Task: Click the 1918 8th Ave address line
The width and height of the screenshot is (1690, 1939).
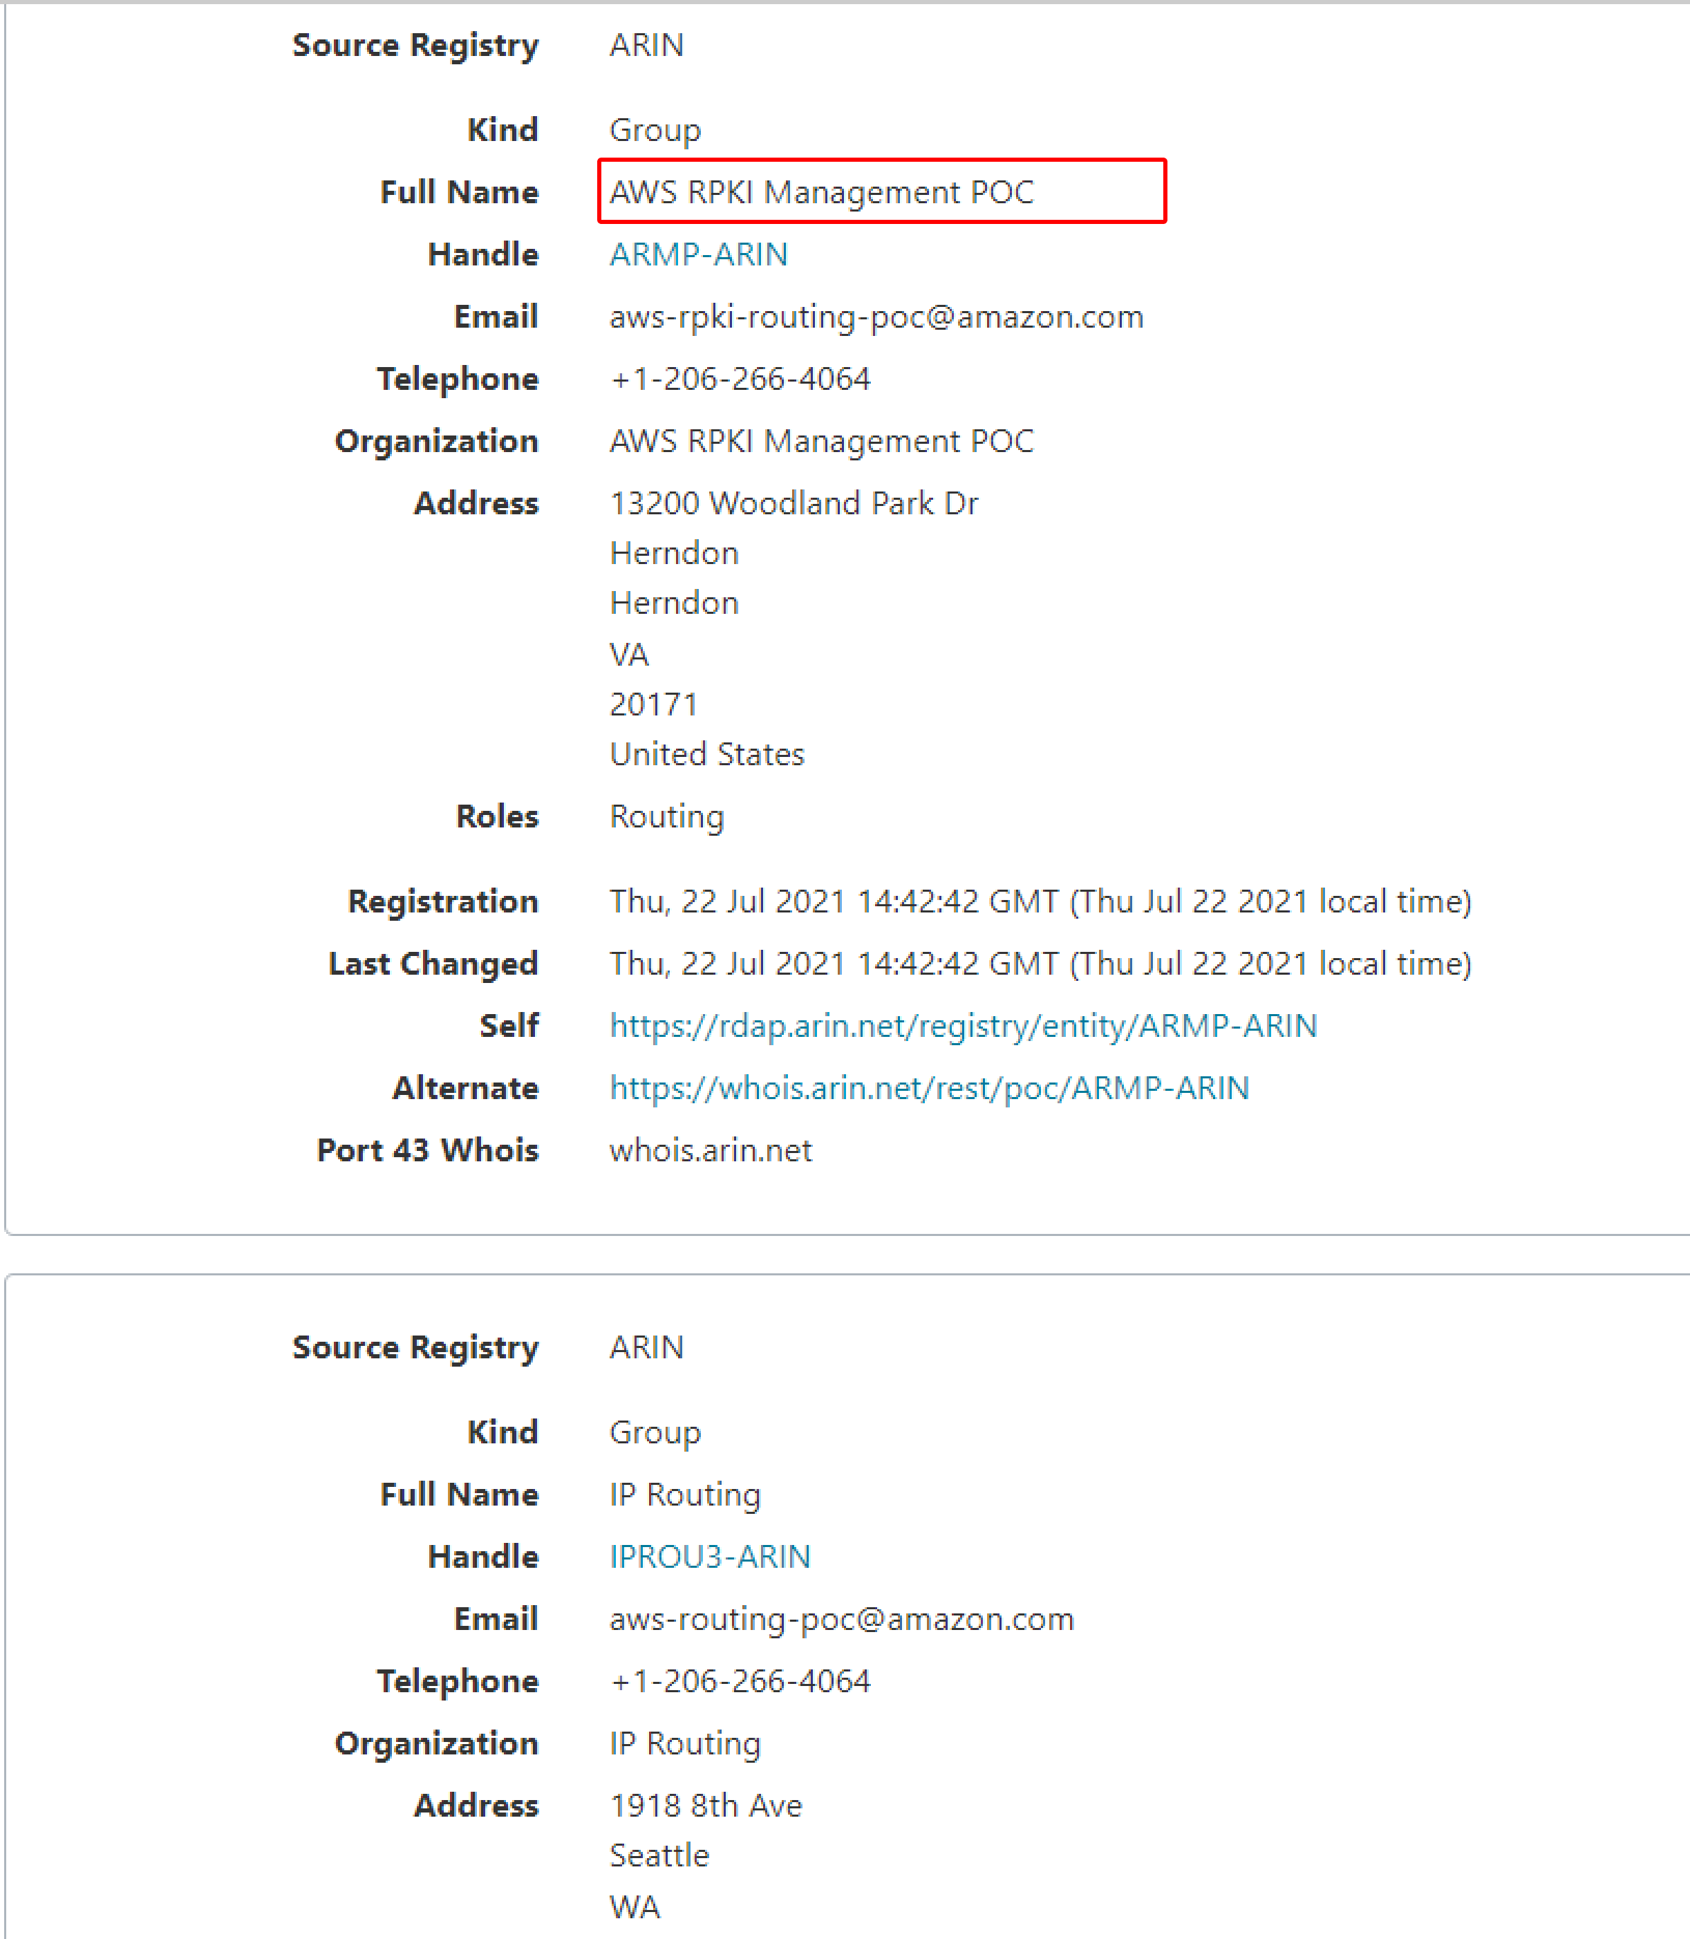Action: pos(706,1806)
